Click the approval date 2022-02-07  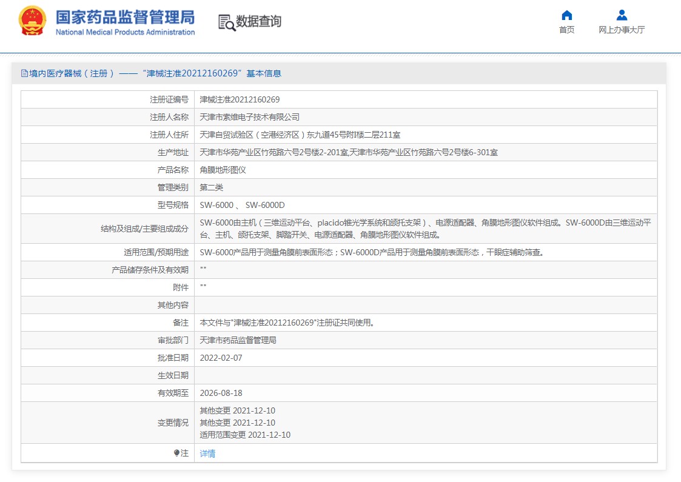pos(221,358)
